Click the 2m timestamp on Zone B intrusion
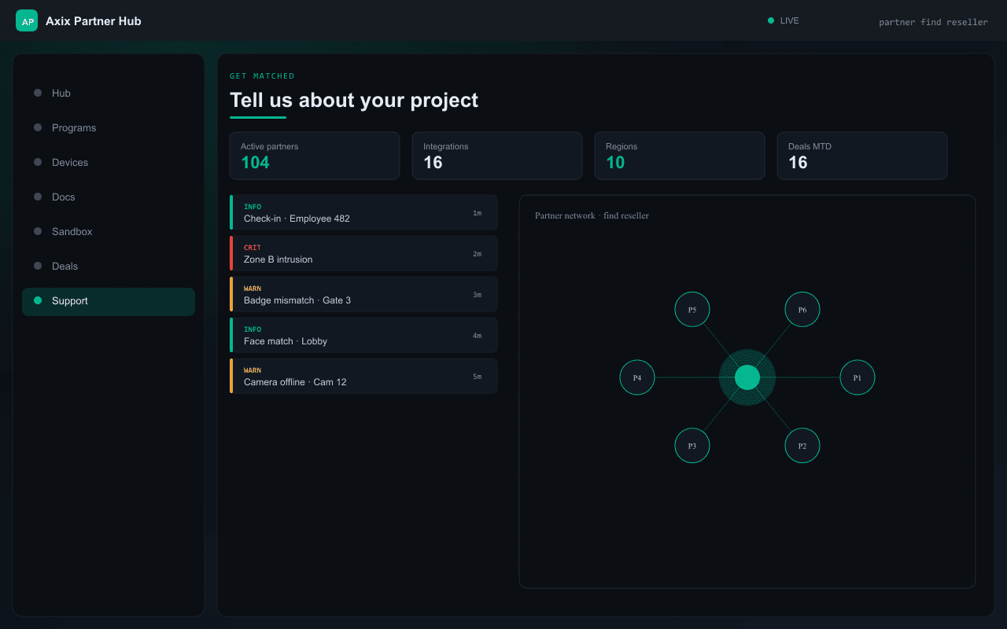This screenshot has height=629, width=1007. [477, 254]
